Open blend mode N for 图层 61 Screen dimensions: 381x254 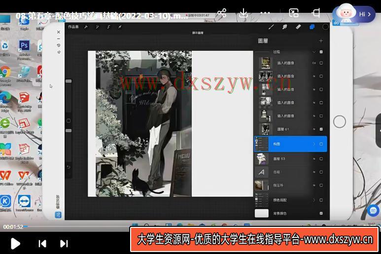314,129
